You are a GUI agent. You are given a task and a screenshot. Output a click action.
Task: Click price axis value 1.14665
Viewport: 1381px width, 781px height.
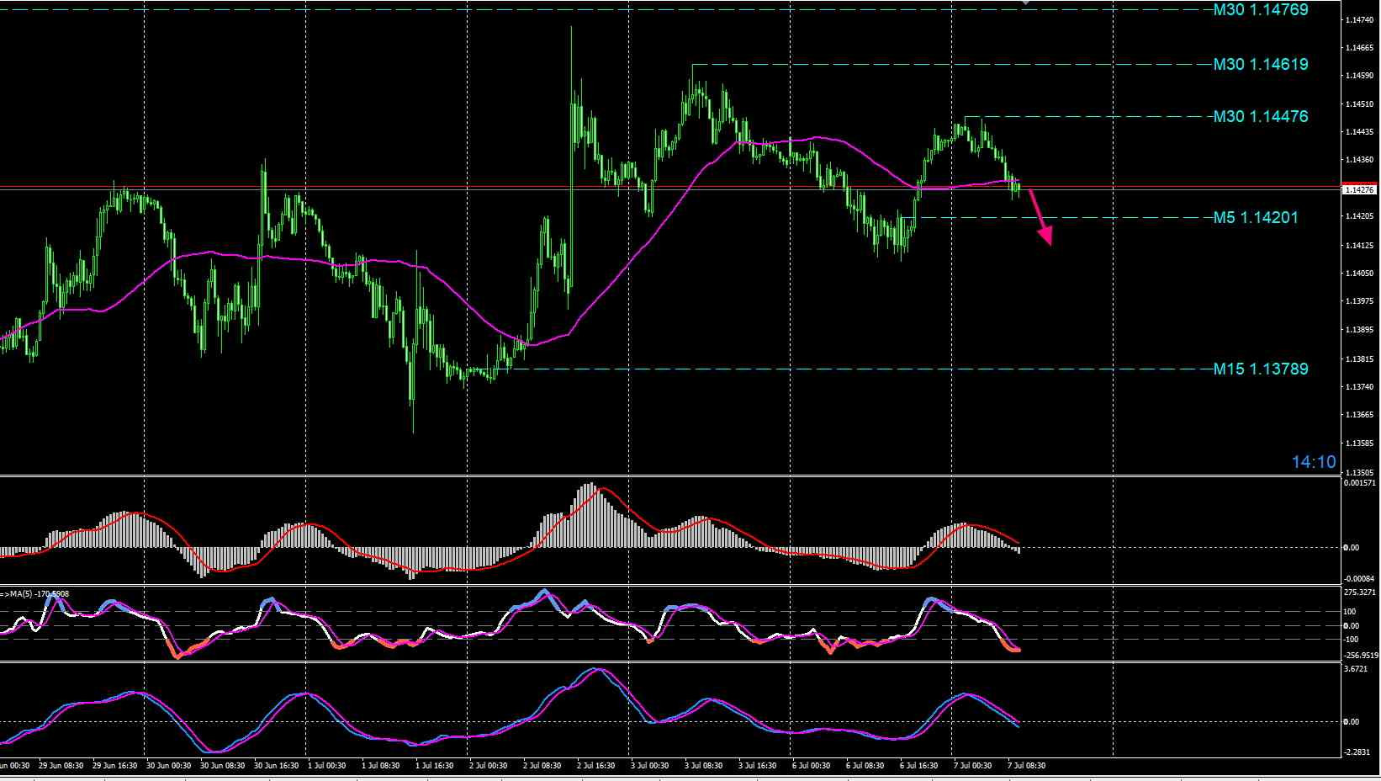click(x=1359, y=47)
